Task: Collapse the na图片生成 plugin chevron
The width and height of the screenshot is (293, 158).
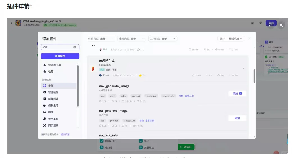Action: click(x=243, y=68)
